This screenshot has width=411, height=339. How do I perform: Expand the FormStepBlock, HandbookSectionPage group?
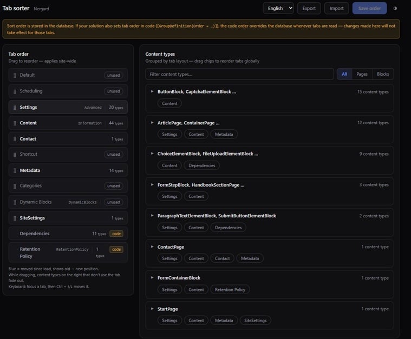(x=152, y=185)
